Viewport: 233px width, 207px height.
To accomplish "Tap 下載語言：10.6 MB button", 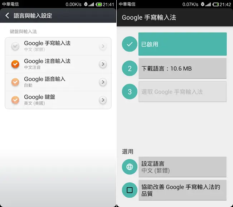I will pyautogui.click(x=183, y=68).
